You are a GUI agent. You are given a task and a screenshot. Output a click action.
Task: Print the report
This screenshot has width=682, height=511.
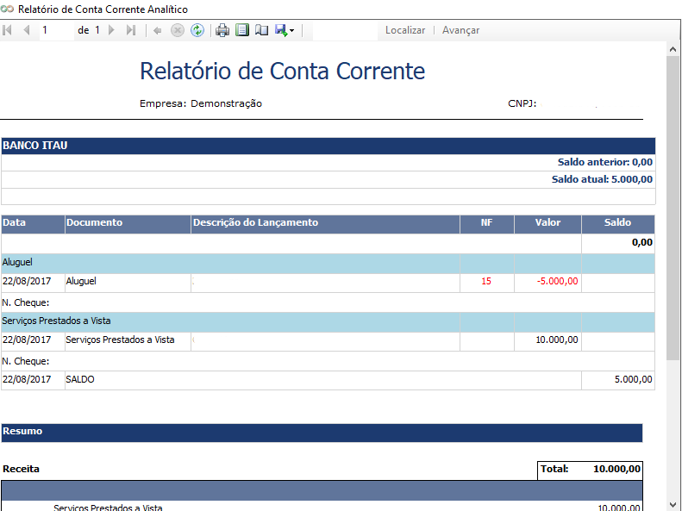click(222, 30)
